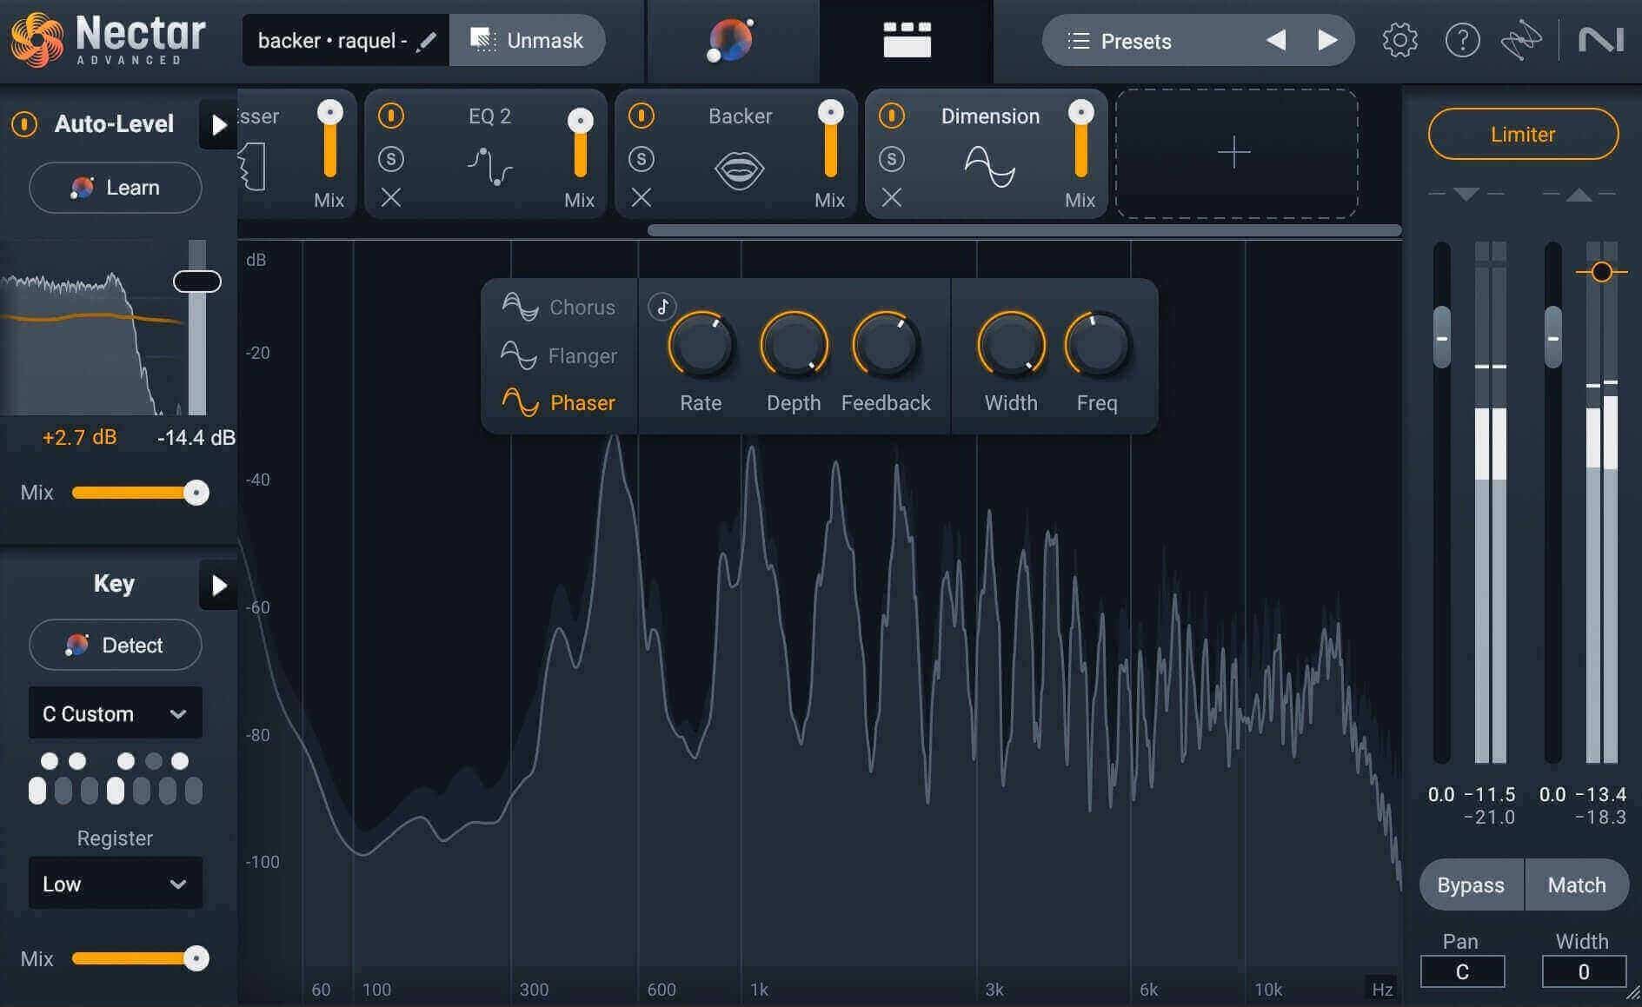Screen dimensions: 1642x1007
Task: Click the Depth knob
Action: point(794,345)
